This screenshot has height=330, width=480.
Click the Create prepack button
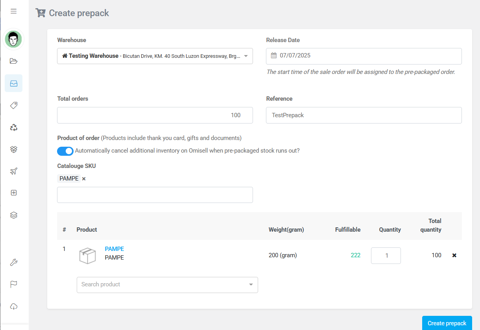(x=447, y=323)
